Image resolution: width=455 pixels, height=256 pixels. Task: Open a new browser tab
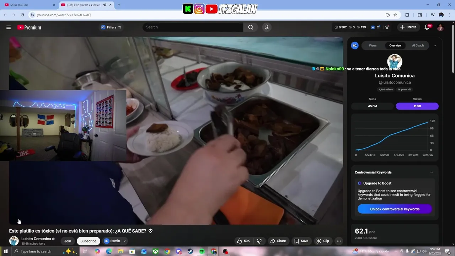pos(119,5)
